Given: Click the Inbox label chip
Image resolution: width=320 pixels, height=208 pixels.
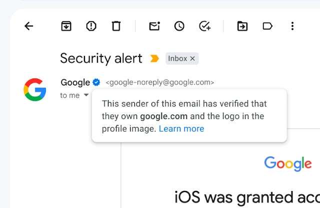Looking at the screenshot, I should pyautogui.click(x=177, y=59).
